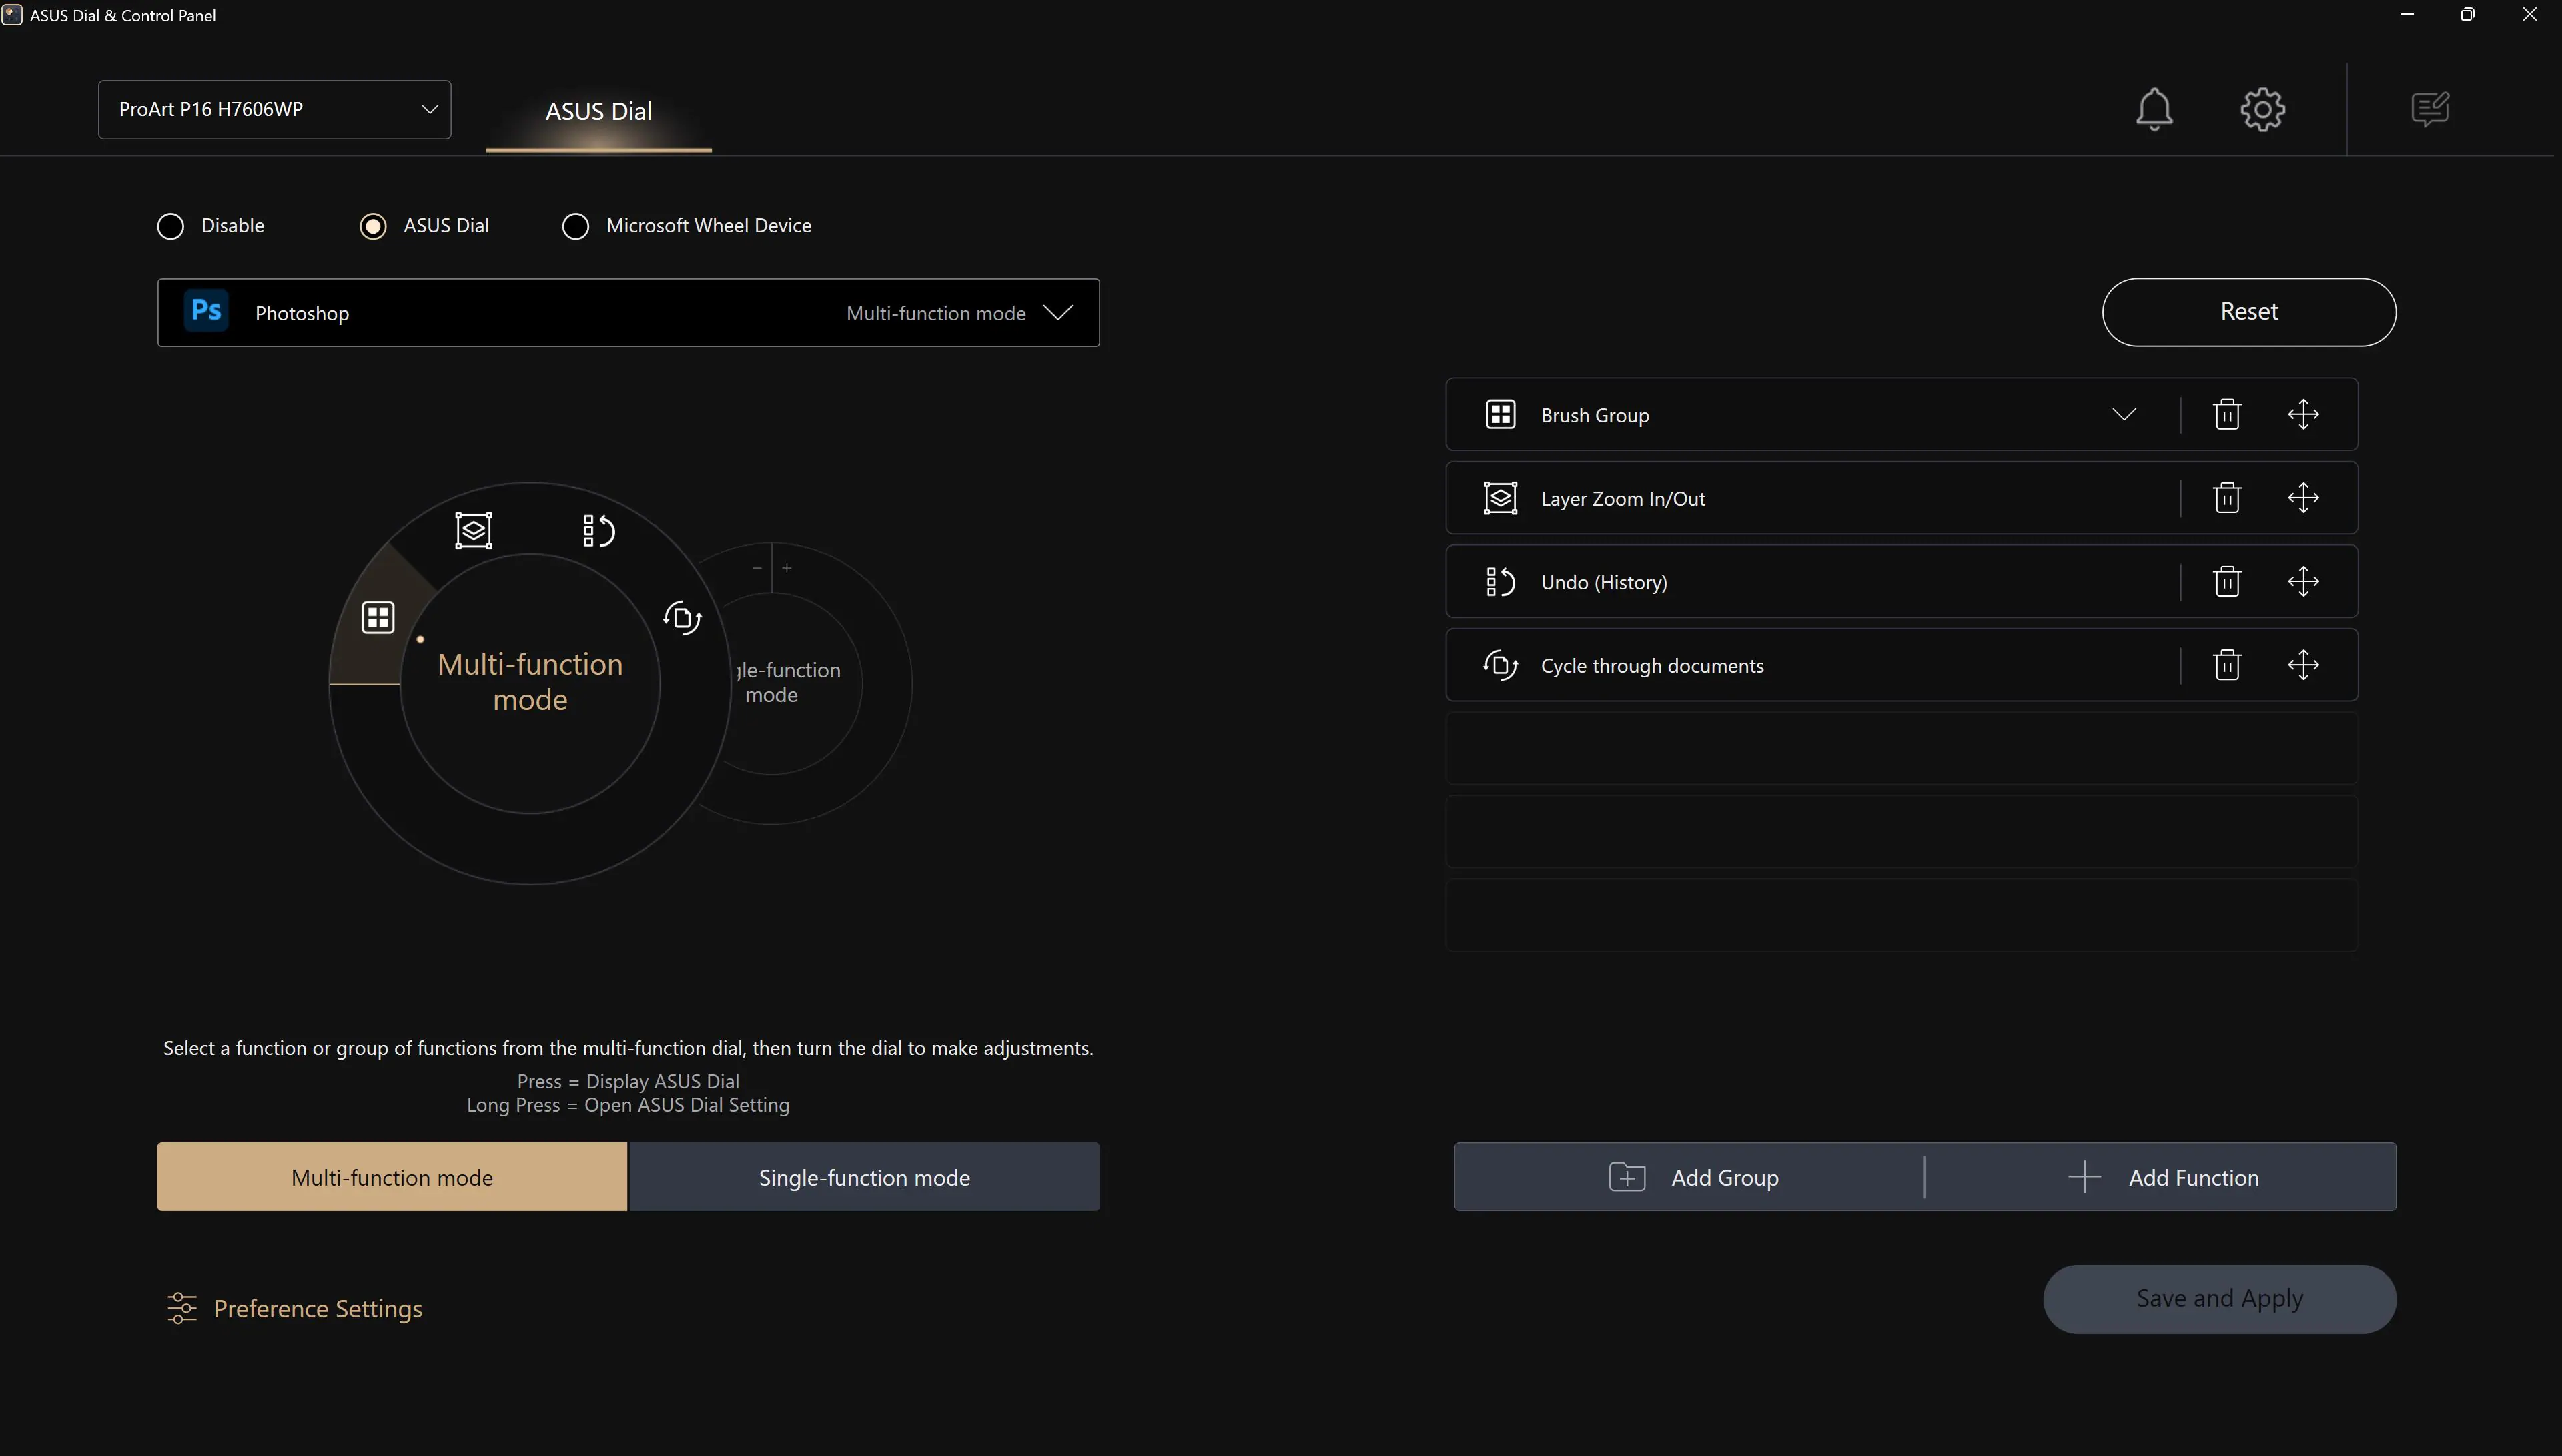Switch to the ASUS Dial tab
The width and height of the screenshot is (2562, 1456).
(x=598, y=112)
